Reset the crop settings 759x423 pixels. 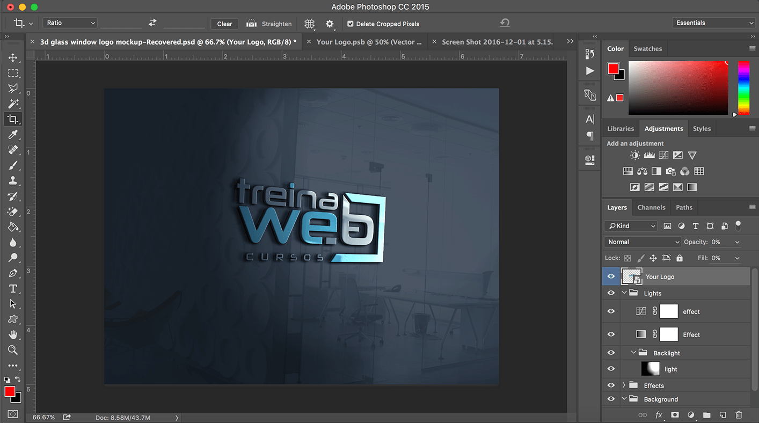click(x=505, y=23)
